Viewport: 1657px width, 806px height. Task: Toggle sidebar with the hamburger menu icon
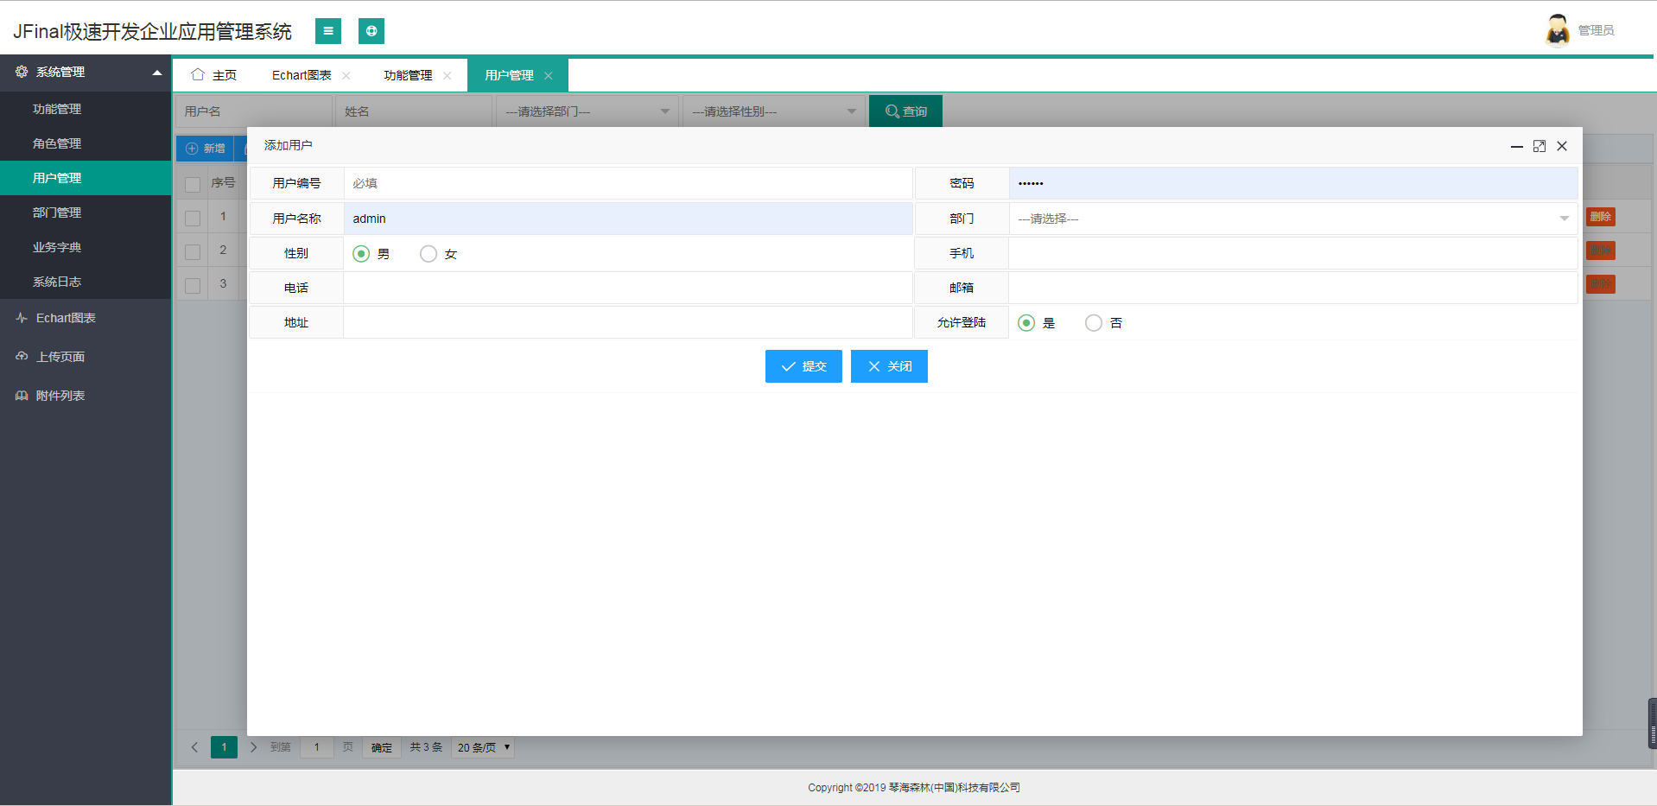coord(328,31)
